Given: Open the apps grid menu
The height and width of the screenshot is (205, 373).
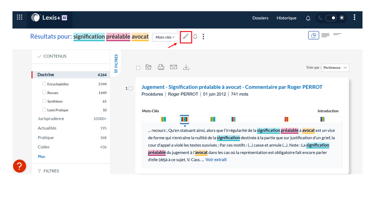Looking at the screenshot, I should click(19, 17).
